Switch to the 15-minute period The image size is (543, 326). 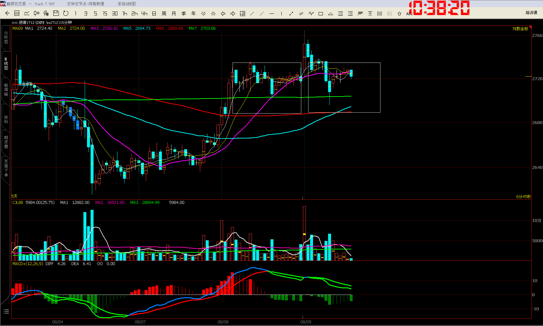point(105,13)
